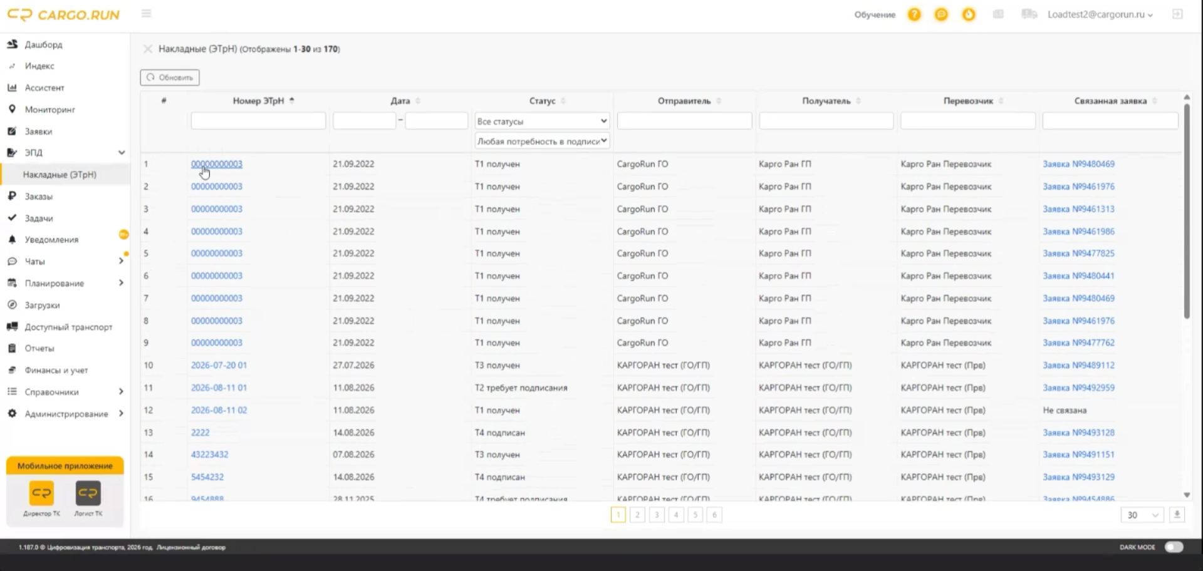Image resolution: width=1203 pixels, height=571 pixels.
Task: Click the Ассистент chart icon
Action: click(x=12, y=88)
